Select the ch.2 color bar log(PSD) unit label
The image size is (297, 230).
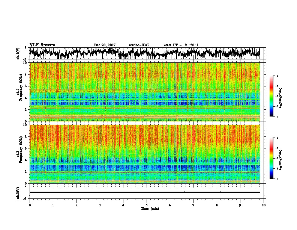pyautogui.click(x=281, y=160)
